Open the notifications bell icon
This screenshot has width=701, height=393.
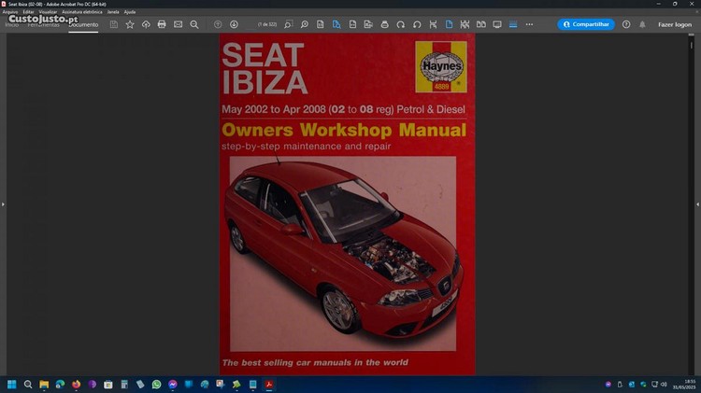642,24
